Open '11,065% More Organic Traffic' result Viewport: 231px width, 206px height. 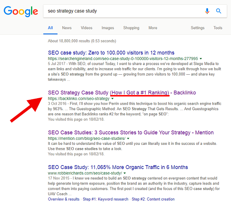click(x=118, y=167)
